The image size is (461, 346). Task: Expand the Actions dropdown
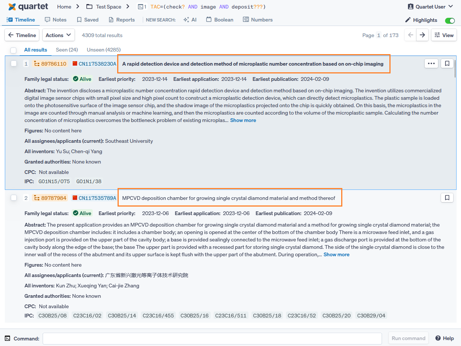pos(58,35)
